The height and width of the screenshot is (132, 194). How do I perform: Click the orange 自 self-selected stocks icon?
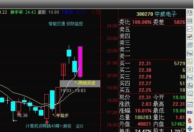click(190, 70)
